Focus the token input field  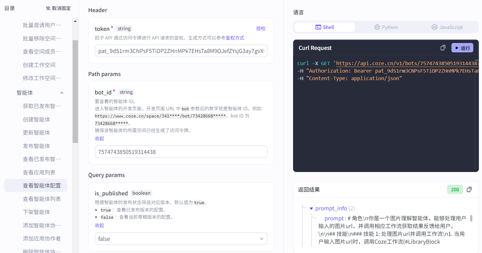click(181, 51)
